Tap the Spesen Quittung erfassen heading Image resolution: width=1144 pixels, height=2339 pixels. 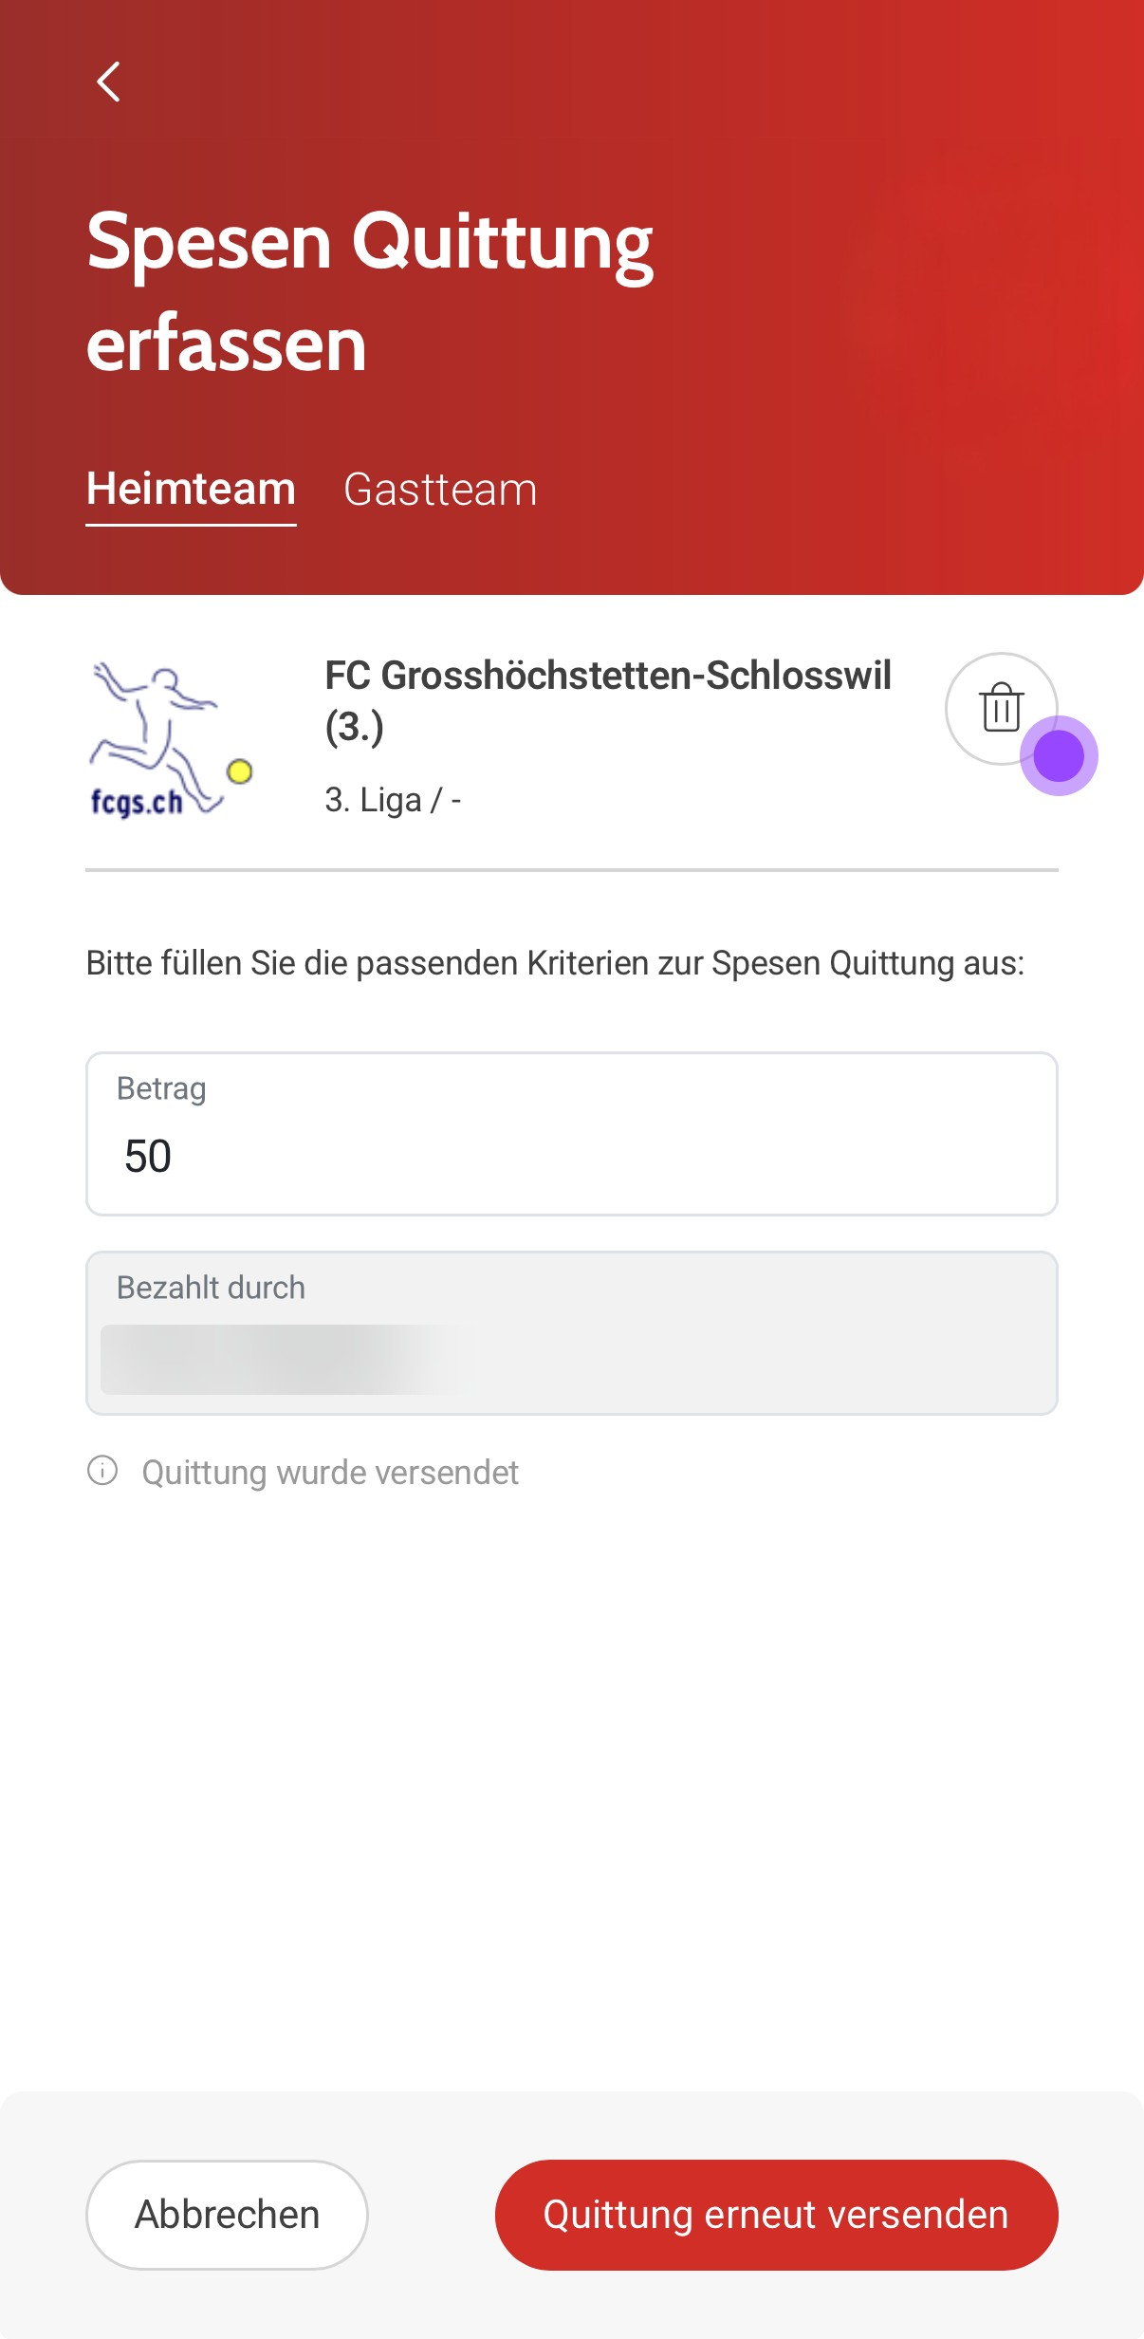pyautogui.click(x=370, y=291)
